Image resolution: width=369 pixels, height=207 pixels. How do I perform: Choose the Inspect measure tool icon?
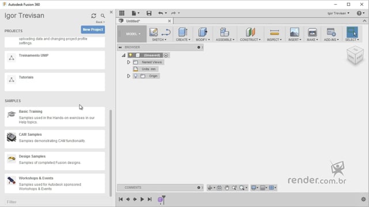(x=274, y=32)
